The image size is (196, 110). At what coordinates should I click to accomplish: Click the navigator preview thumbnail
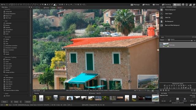point(148,82)
